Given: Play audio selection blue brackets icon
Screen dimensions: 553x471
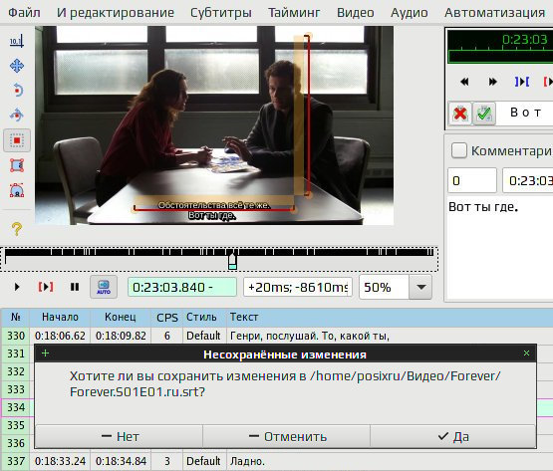Looking at the screenshot, I should [521, 82].
